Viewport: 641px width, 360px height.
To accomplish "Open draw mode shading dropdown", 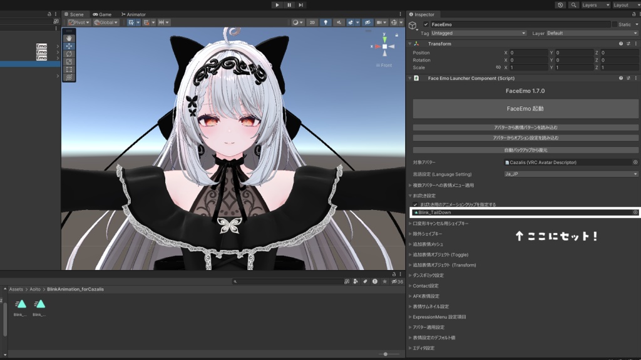I will point(297,22).
